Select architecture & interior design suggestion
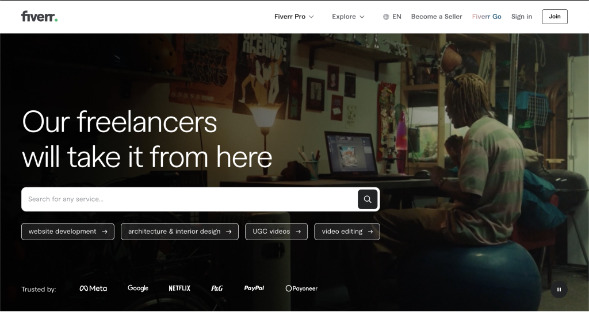Viewport: 589px width, 312px height. pyautogui.click(x=179, y=232)
